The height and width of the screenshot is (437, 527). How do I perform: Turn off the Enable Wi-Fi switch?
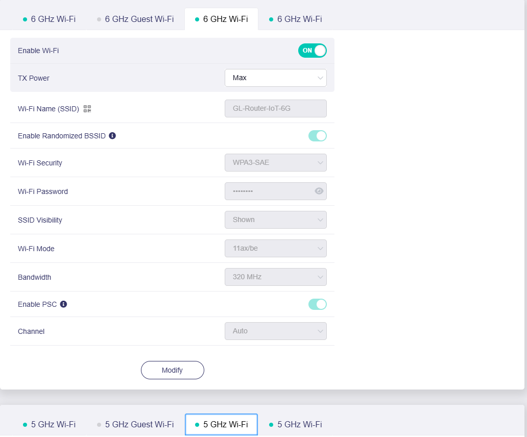point(312,51)
